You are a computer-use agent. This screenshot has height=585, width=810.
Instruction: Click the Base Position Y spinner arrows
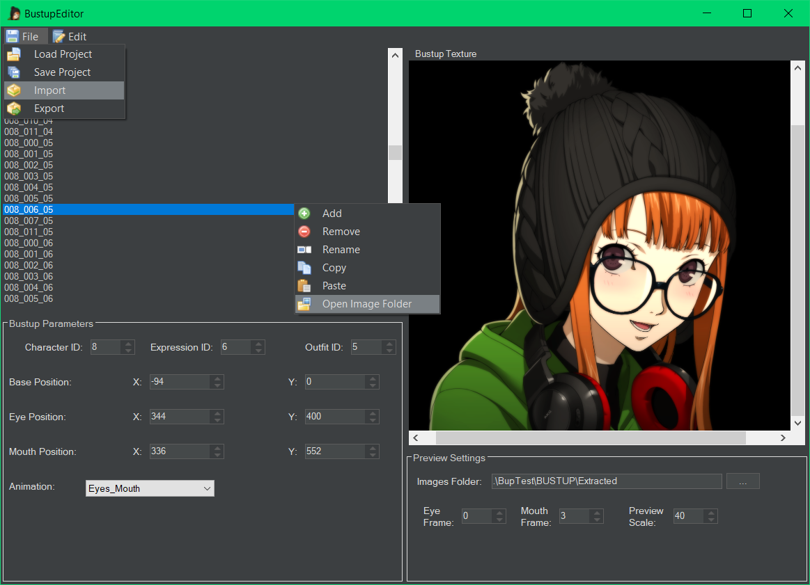pyautogui.click(x=373, y=382)
